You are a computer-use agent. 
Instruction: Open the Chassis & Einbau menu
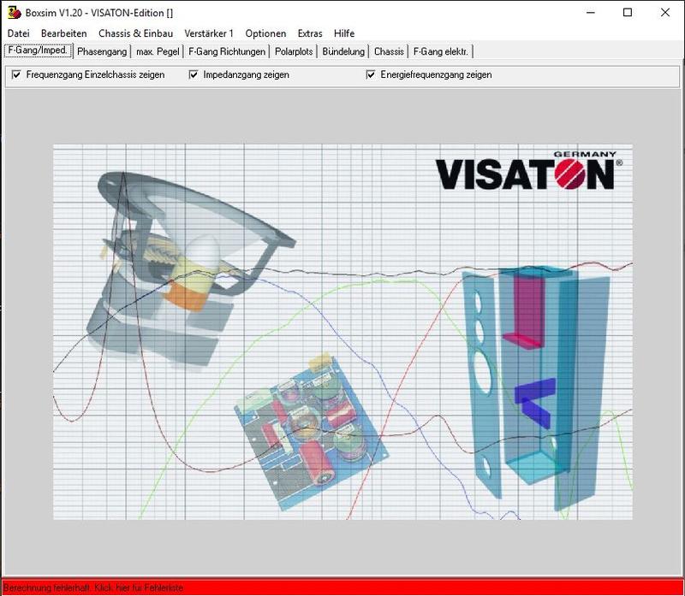click(135, 33)
